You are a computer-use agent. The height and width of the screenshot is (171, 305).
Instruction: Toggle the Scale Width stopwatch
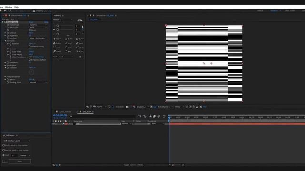pyautogui.click(x=10, y=52)
